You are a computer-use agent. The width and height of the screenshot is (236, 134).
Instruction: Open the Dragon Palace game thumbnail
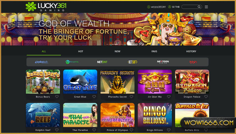(192, 82)
